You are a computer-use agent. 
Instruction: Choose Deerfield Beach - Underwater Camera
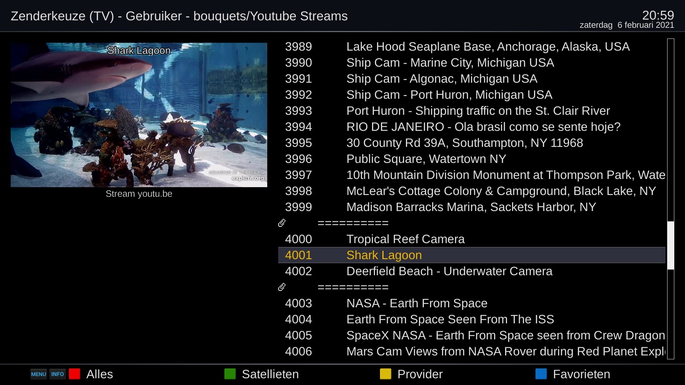pyautogui.click(x=449, y=271)
